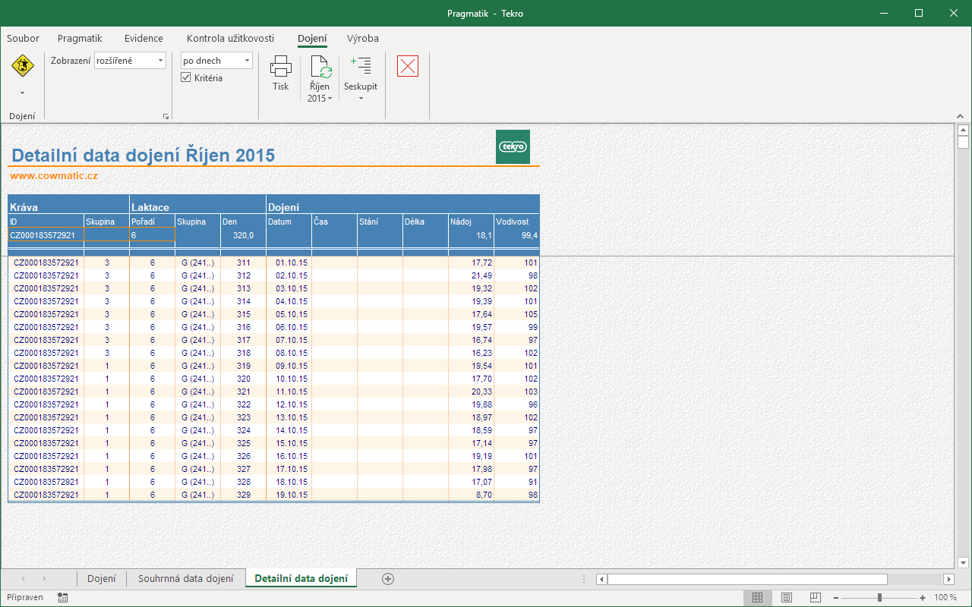Screen dimensions: 972x607
Task: Go to next sheet with right arrow
Action: tap(44, 579)
